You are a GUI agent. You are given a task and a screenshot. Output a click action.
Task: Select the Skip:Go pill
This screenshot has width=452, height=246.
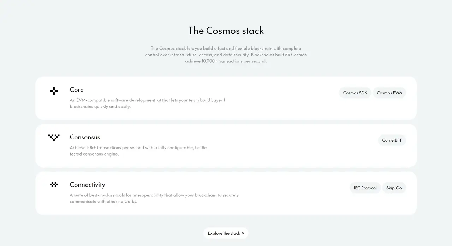tap(394, 188)
